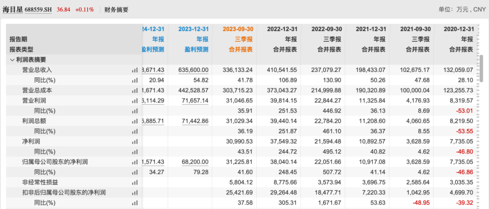Screen dimensions: 489x209
Task: Open chart icon for 营业总成本 row
Action: tap(135, 90)
